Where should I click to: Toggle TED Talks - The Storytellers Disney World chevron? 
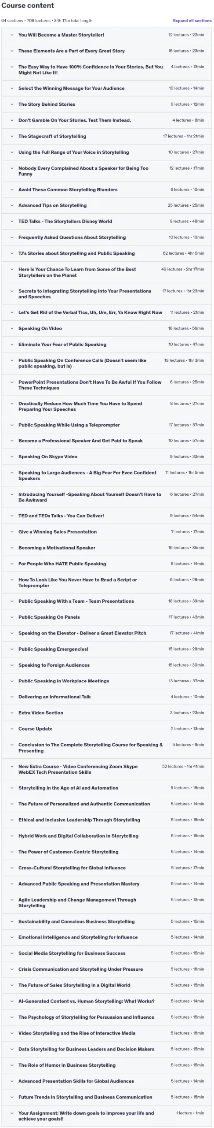pyautogui.click(x=12, y=221)
